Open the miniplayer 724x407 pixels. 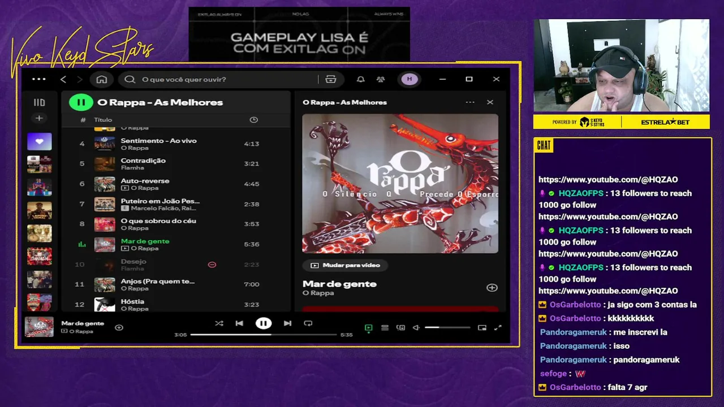click(x=482, y=327)
